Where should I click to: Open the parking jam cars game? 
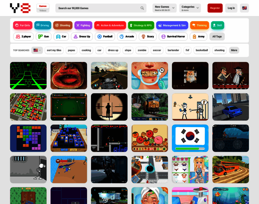(x=28, y=107)
